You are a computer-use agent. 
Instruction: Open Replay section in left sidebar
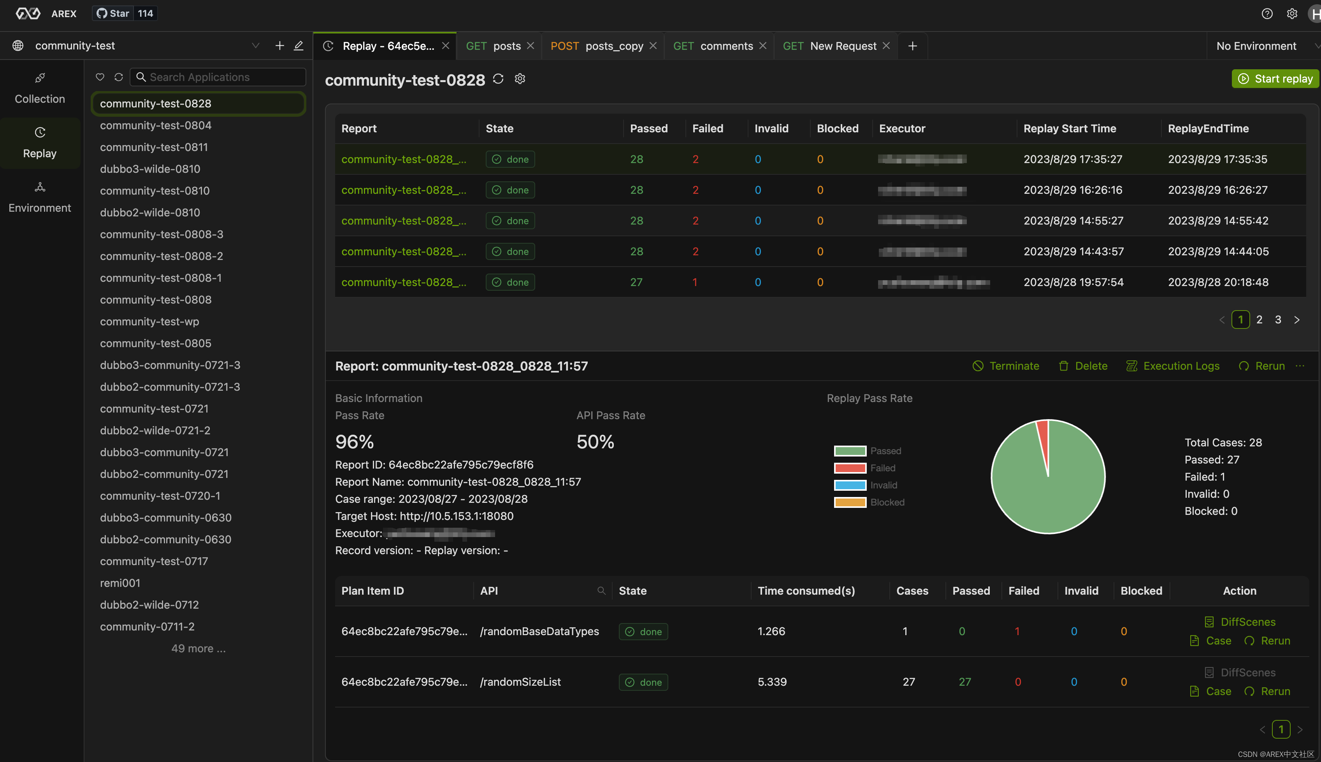click(x=40, y=142)
